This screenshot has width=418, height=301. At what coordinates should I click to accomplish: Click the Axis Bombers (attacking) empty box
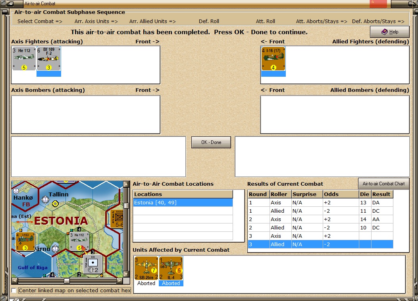click(86, 115)
